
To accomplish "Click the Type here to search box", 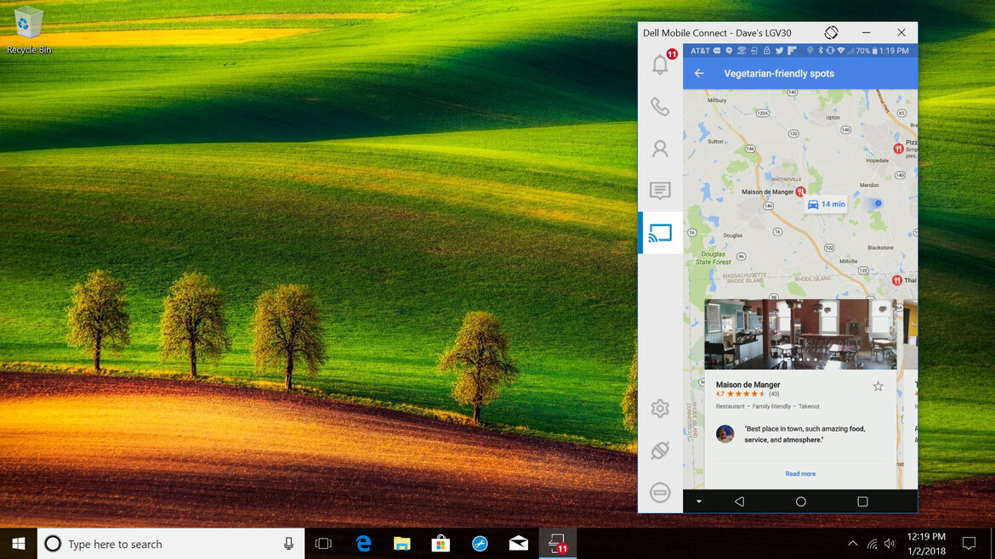I will coord(170,544).
